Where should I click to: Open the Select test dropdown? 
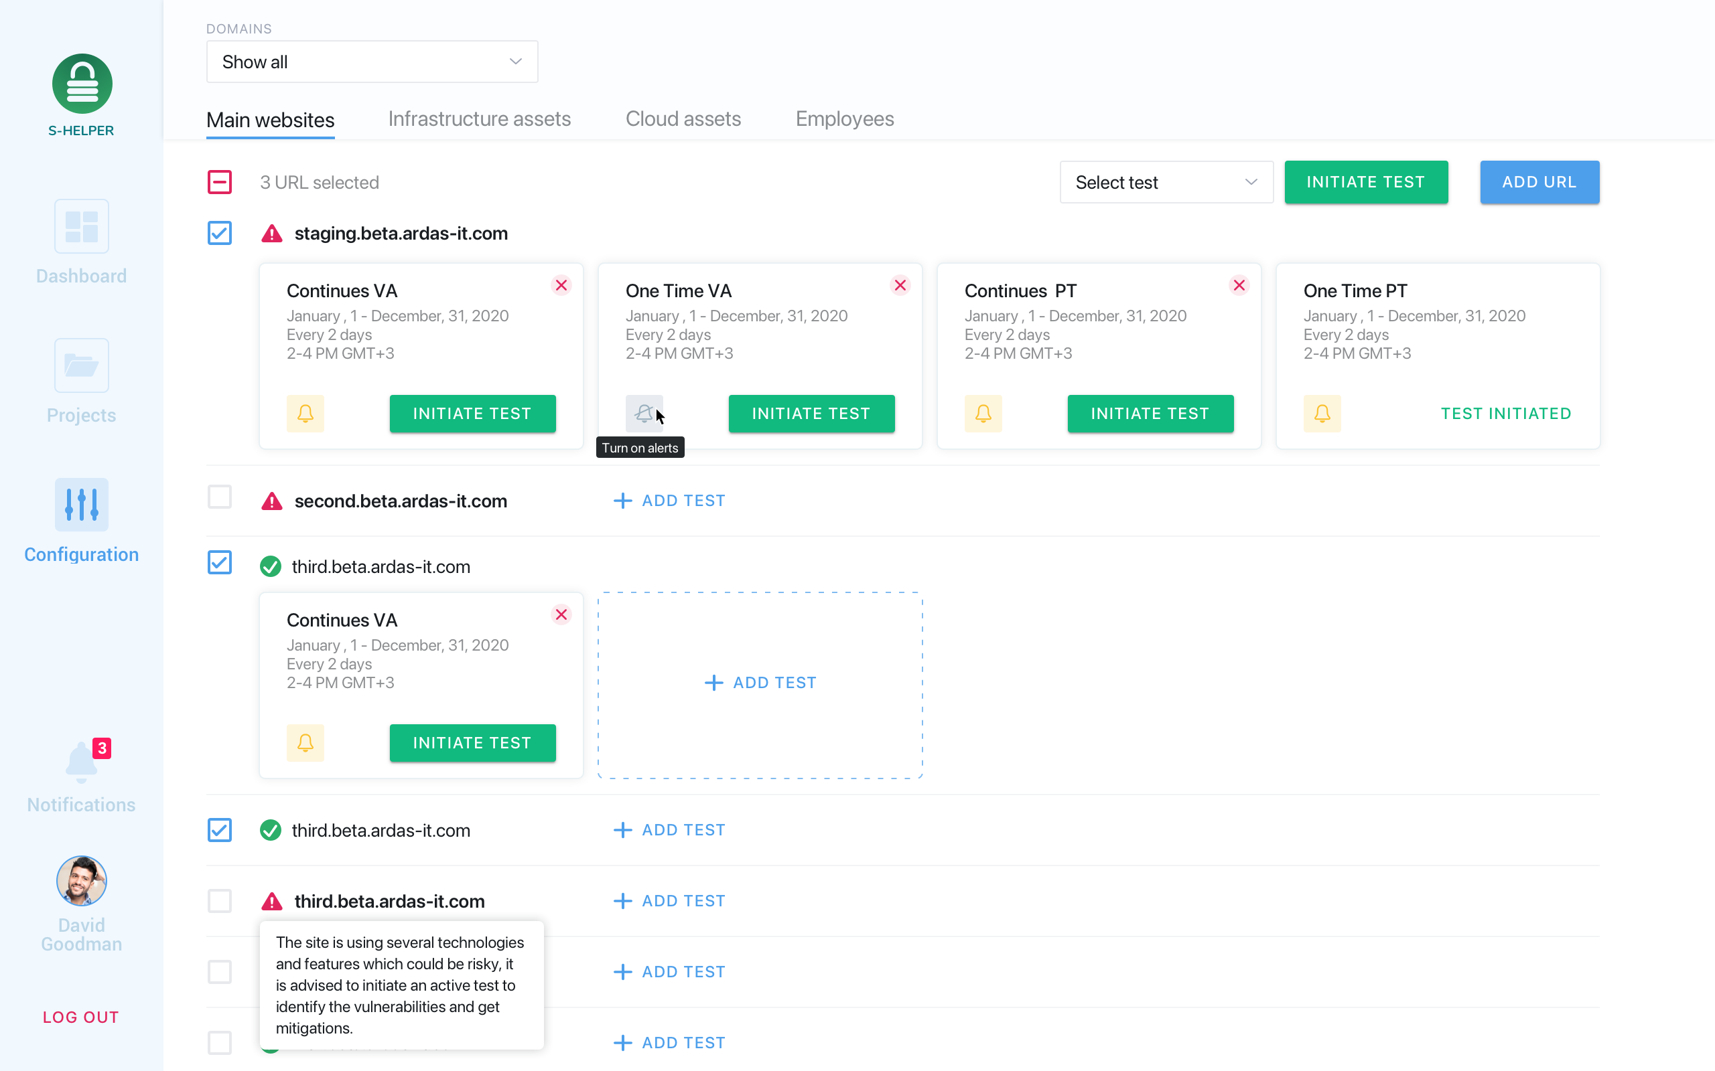(x=1164, y=184)
